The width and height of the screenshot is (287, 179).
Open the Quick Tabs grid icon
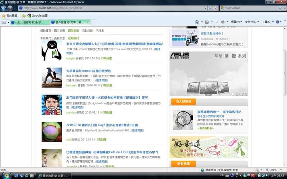pos(4,22)
